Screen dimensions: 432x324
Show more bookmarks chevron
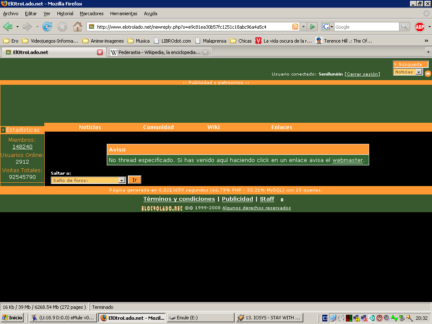[x=426, y=41]
